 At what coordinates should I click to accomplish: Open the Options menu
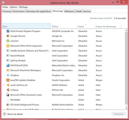[x=13, y=7]
